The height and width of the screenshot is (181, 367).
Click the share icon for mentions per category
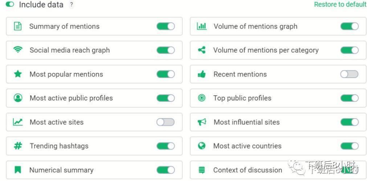pos(202,50)
